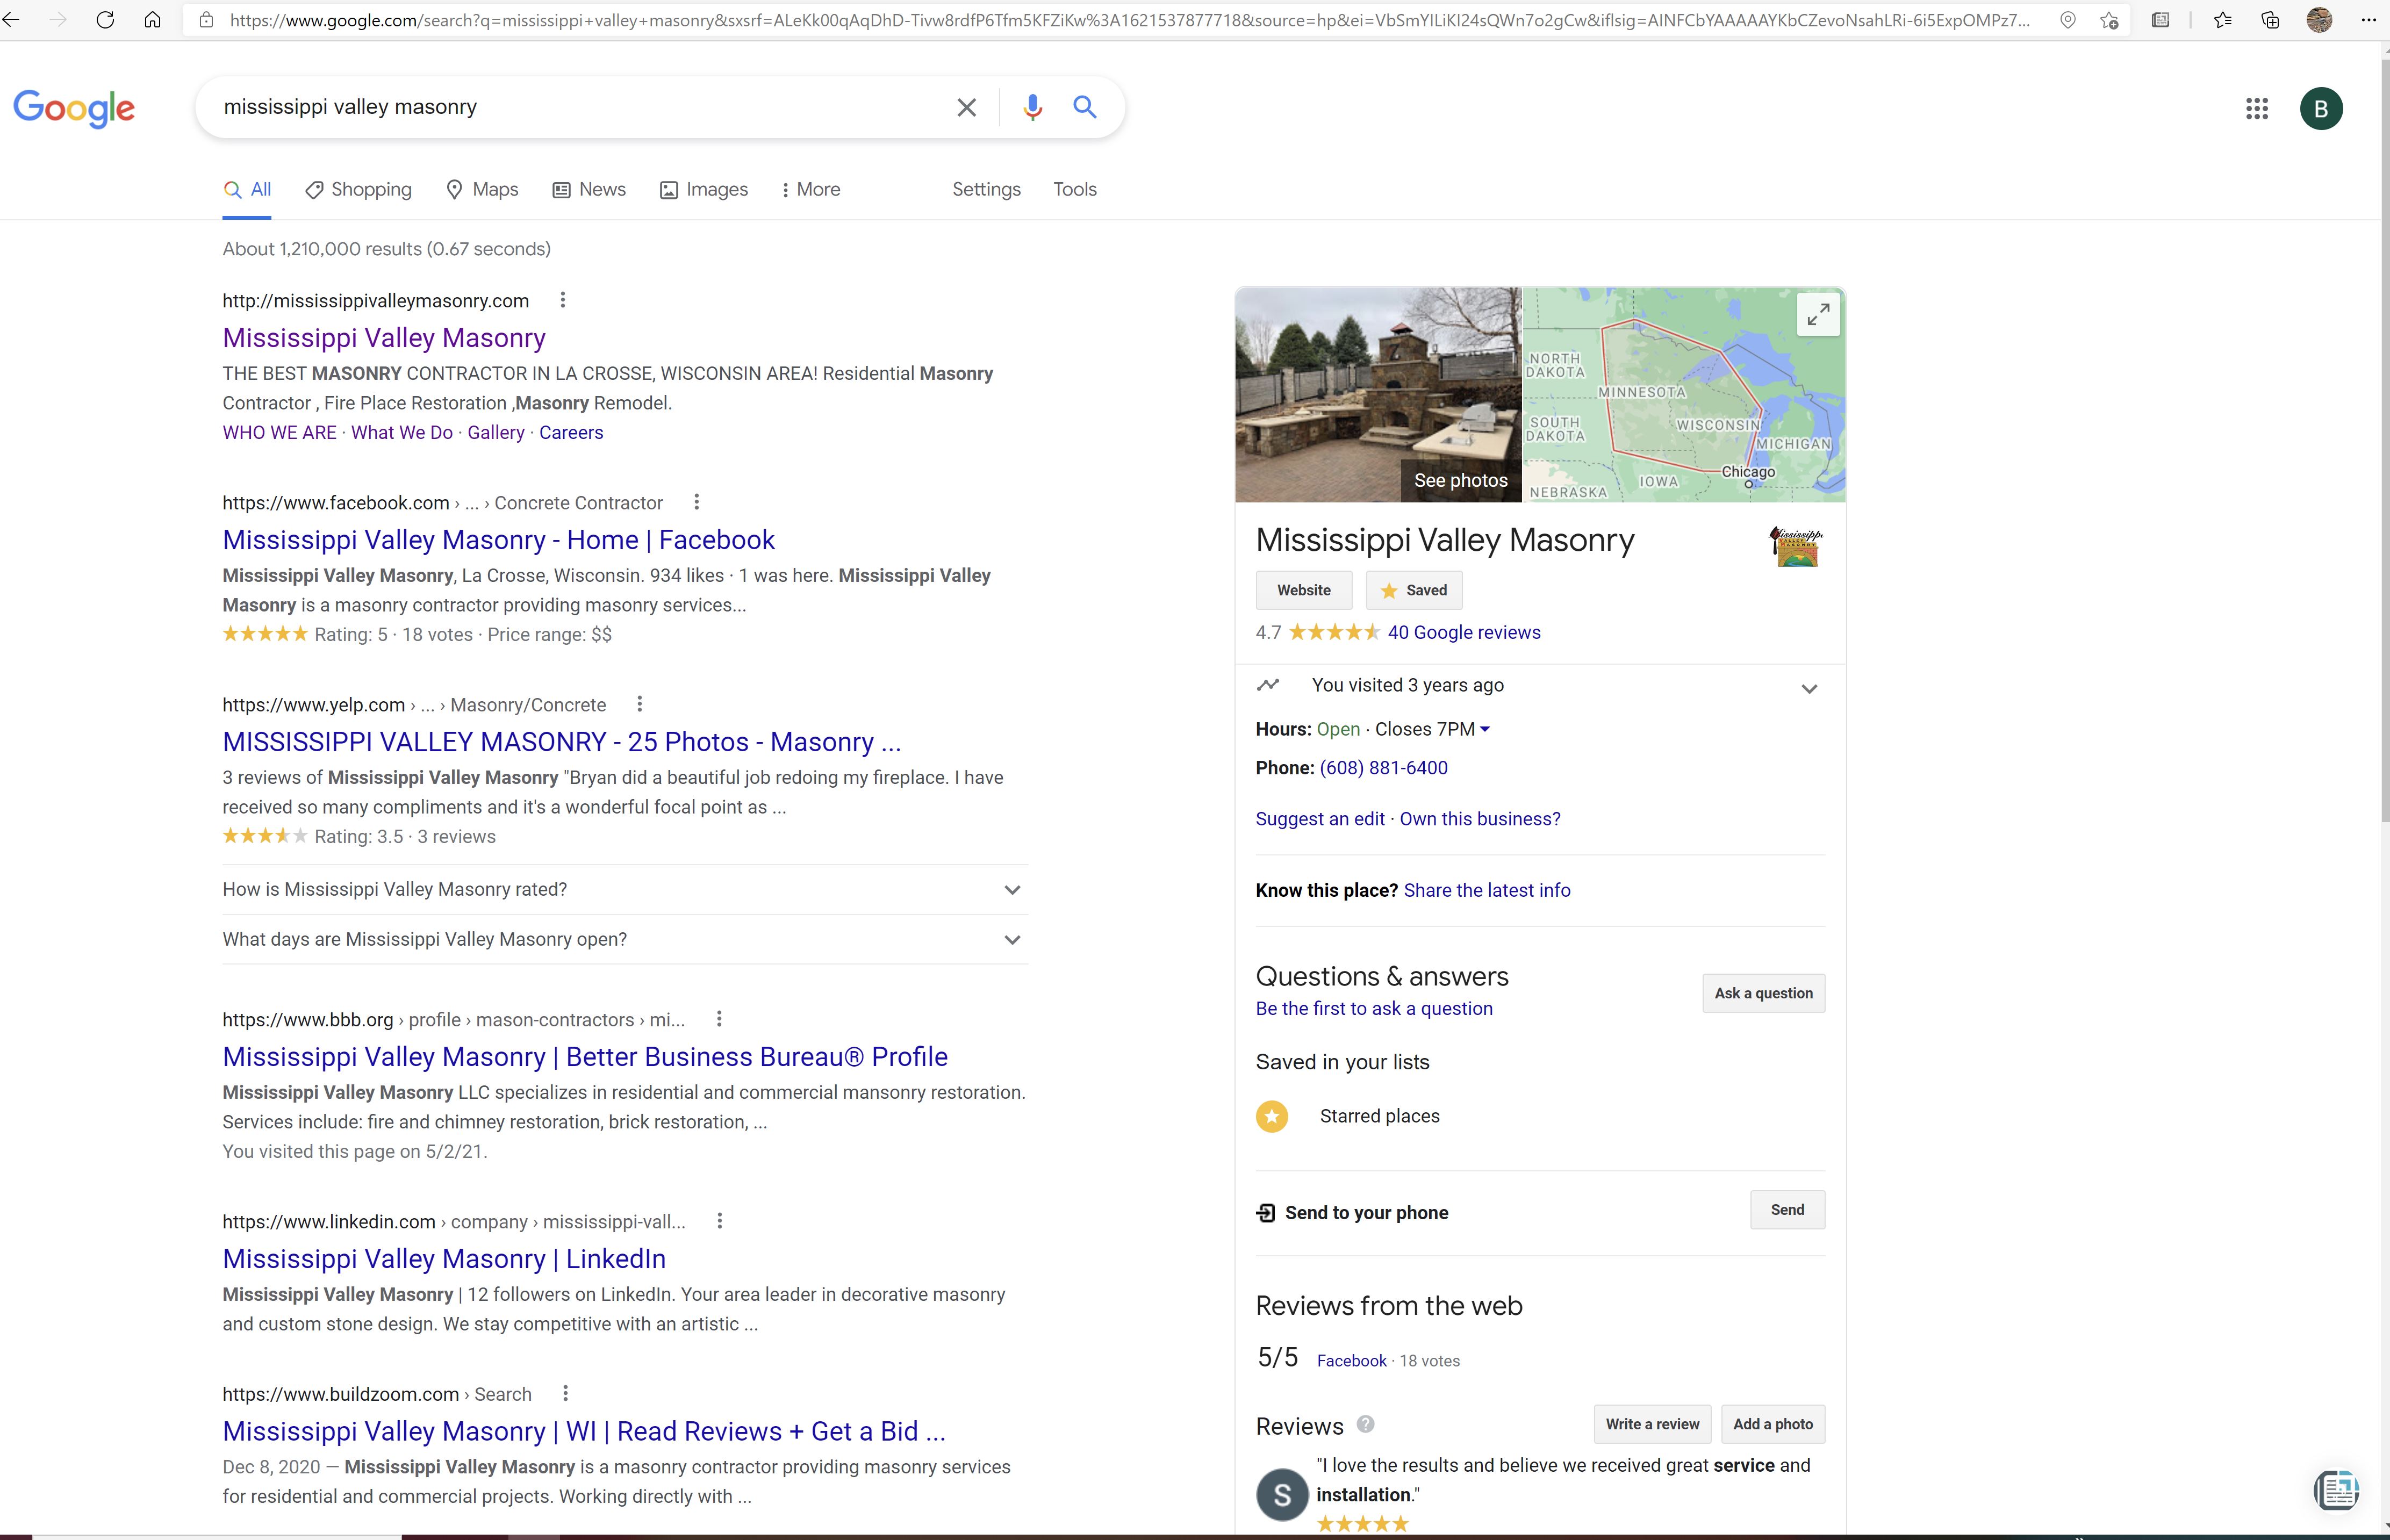Screen dimensions: 2390x1540
Task: Click into the Google search input field
Action: [x=580, y=107]
